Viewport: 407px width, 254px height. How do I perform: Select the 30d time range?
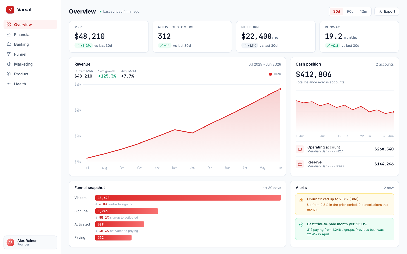(337, 12)
